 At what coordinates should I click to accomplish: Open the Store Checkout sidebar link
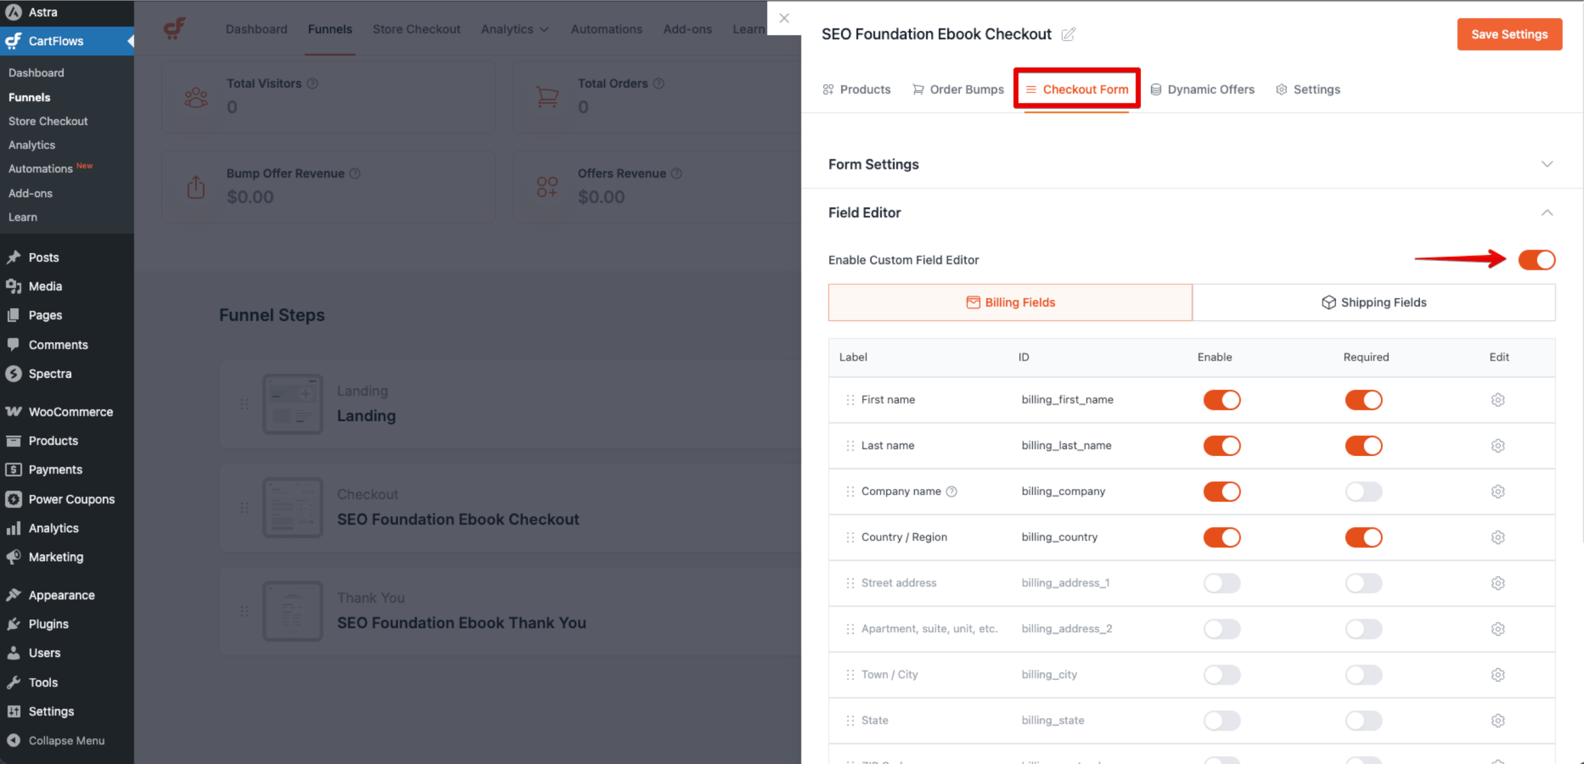pyautogui.click(x=48, y=121)
